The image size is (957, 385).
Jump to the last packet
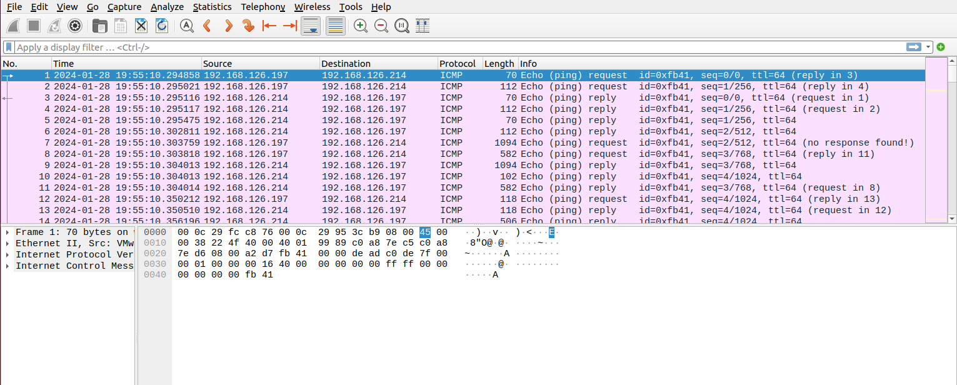tap(289, 26)
